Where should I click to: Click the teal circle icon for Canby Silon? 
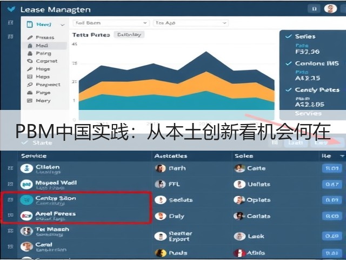click(x=26, y=200)
